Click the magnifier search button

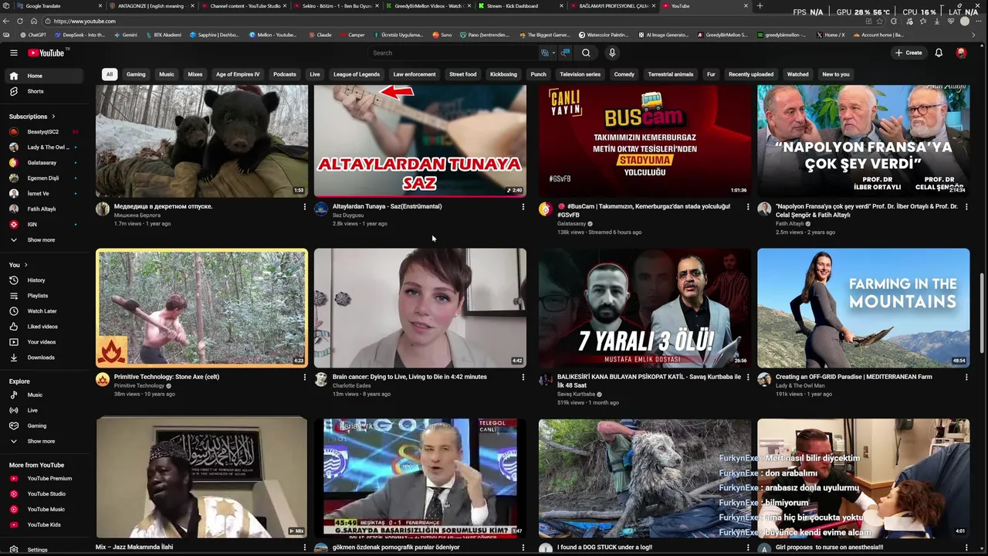(x=586, y=53)
